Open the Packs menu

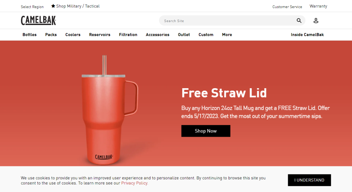pyautogui.click(x=51, y=35)
